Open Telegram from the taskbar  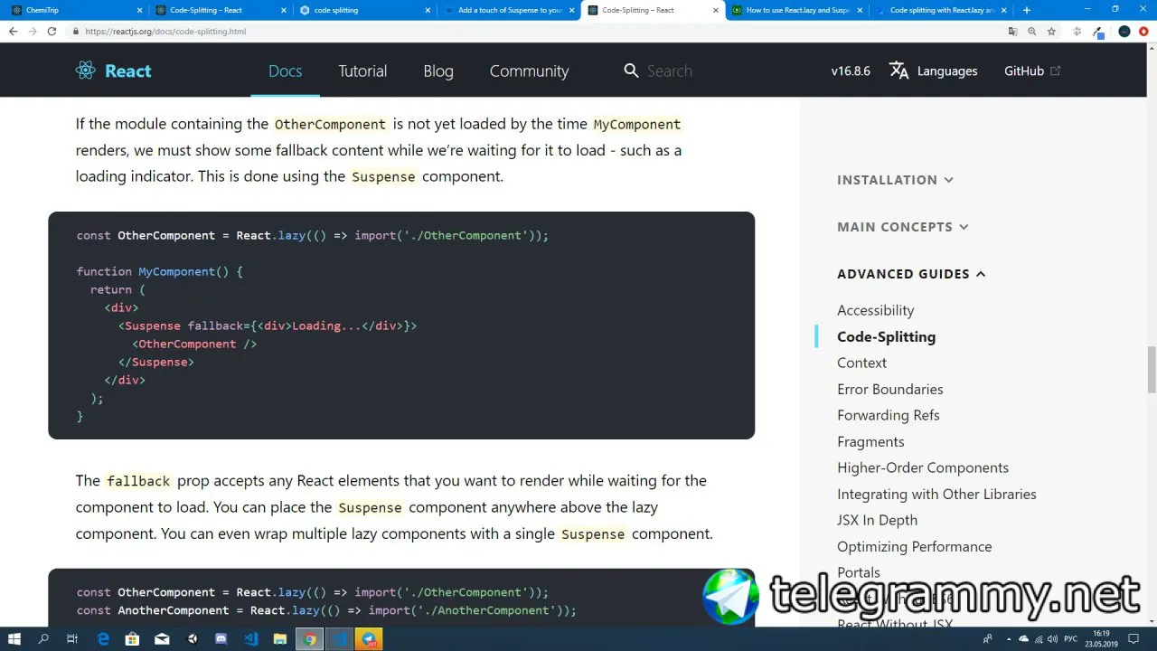[x=369, y=639]
